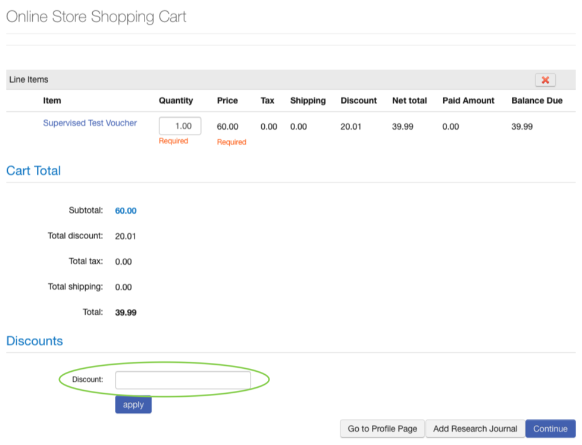Remove line item with red X icon

click(545, 80)
